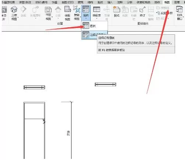
Task: Switch to the 体量和场地 ribbon tab
Action: point(143,2)
